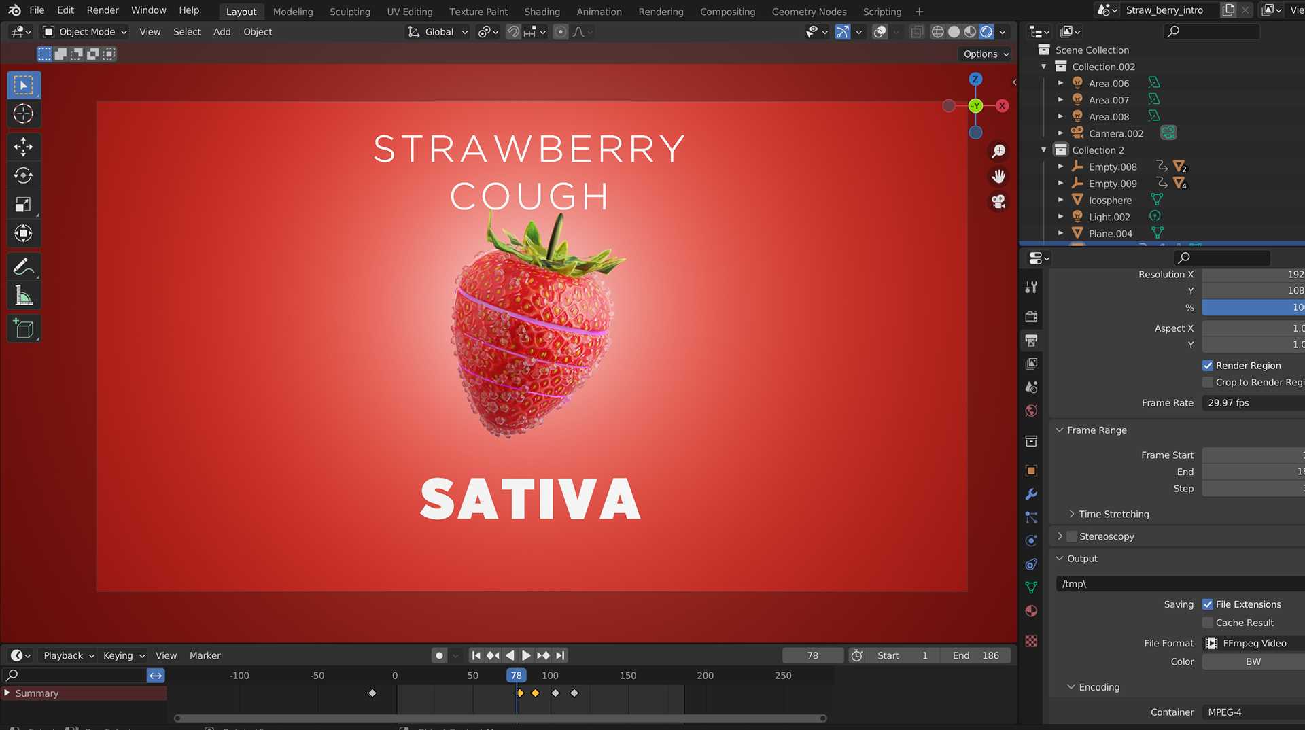Open the viewport Add menu

pos(222,32)
